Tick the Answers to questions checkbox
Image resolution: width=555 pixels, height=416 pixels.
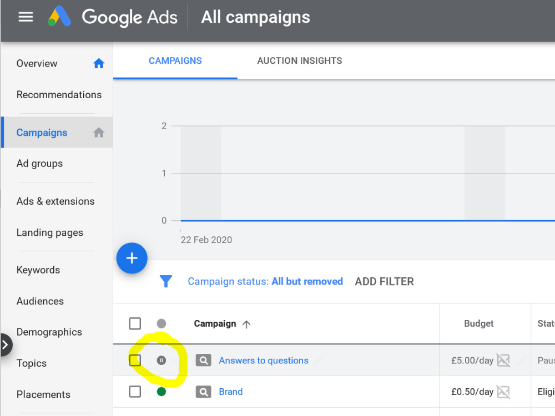tap(135, 361)
